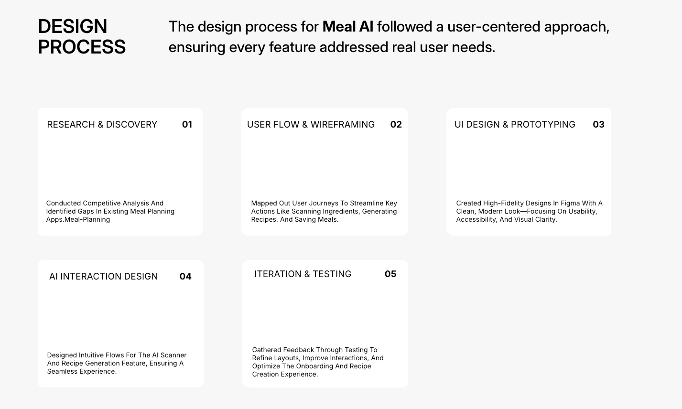Screen dimensions: 682x409
Task: Click the phrase "user-centered approach" in the intro
Action: 528,27
